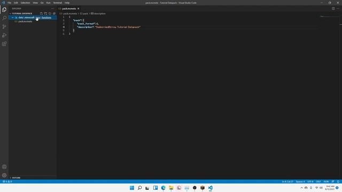This screenshot has width=342, height=192.
Task: Click Collapse Folders icon in explorer
Action: pyautogui.click(x=54, y=13)
